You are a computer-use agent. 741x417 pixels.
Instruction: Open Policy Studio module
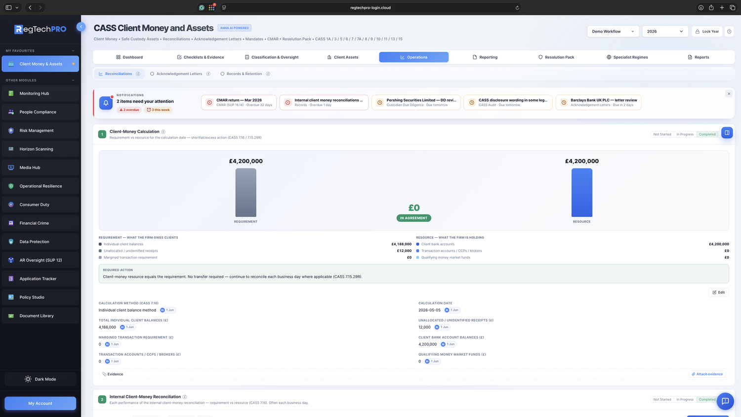coord(41,297)
